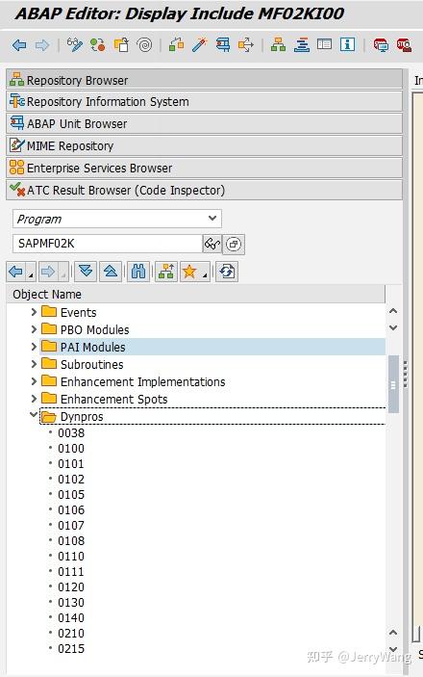Click the binoculars Find icon in tree toolbar
The image size is (423, 677).
138,272
